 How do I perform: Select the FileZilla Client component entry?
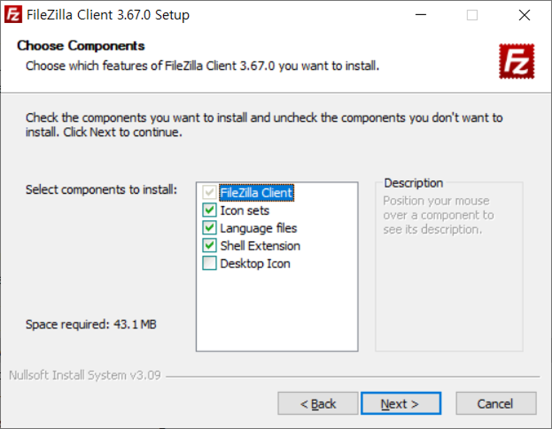click(256, 193)
